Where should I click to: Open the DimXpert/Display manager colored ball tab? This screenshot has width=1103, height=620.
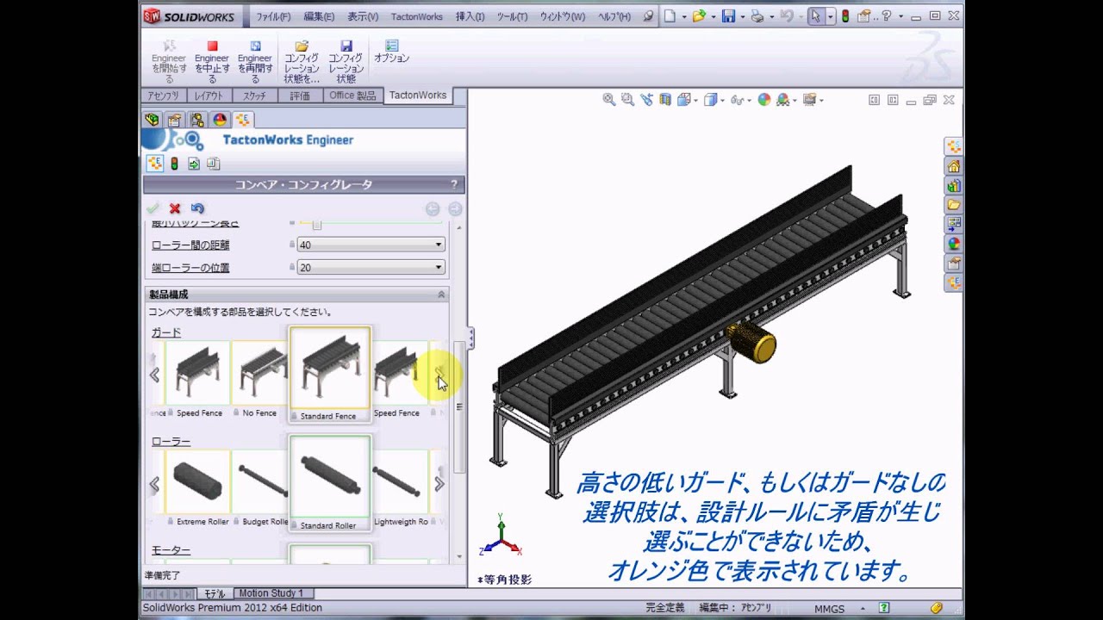click(x=220, y=120)
